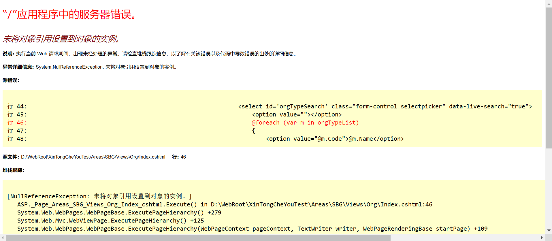Click the Index.cshtml source file path
Screen dimensions: 552x241
(x=93, y=157)
